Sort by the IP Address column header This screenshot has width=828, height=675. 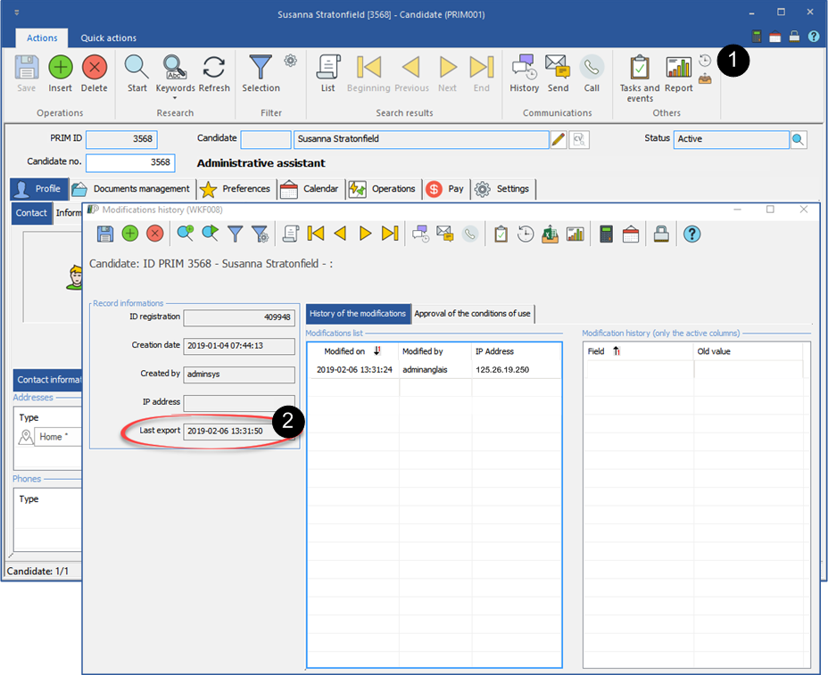pos(517,351)
